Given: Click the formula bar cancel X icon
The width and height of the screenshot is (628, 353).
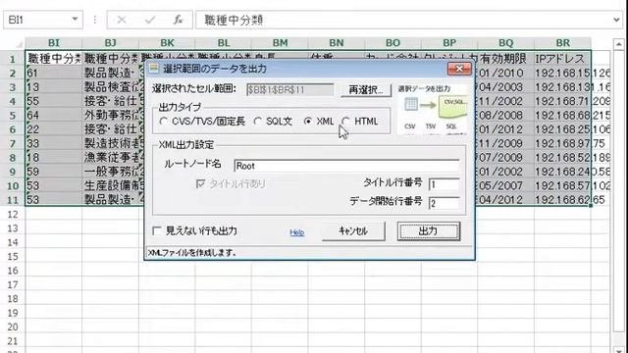Looking at the screenshot, I should pyautogui.click(x=122, y=20).
